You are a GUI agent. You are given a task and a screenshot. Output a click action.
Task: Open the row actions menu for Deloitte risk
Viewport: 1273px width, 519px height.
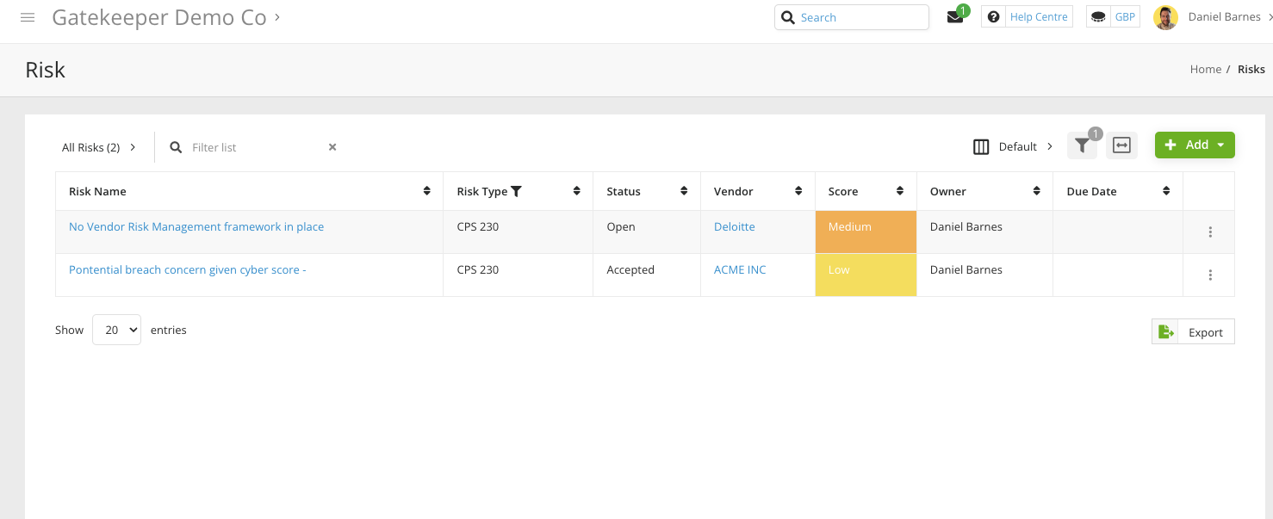1210,232
